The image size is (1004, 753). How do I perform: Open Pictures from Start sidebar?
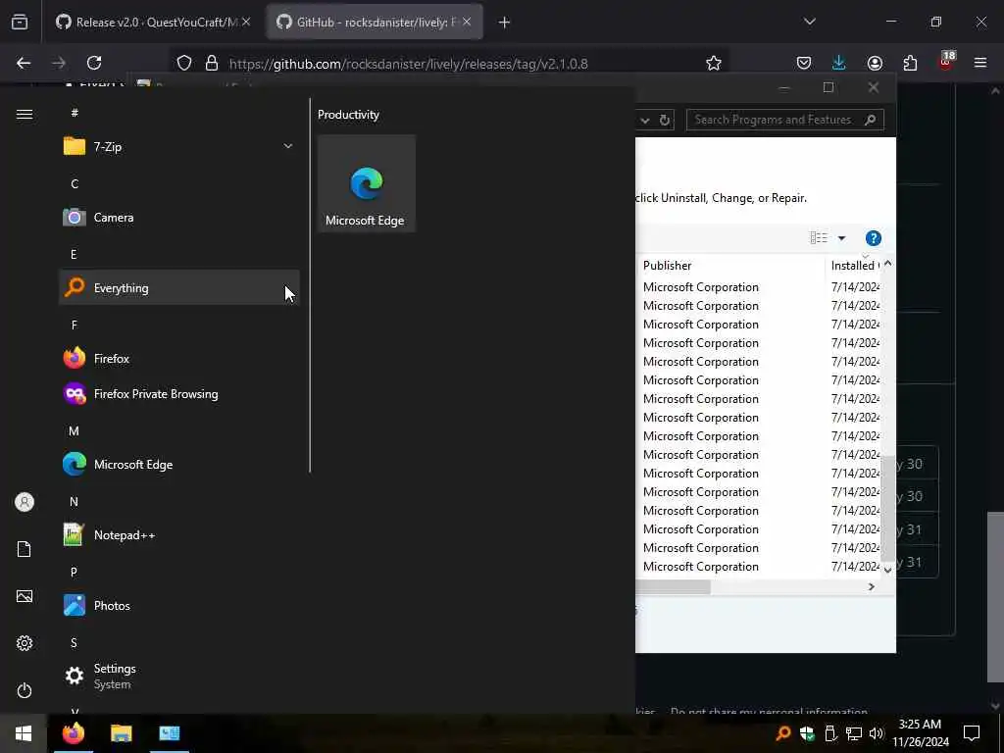(x=25, y=596)
